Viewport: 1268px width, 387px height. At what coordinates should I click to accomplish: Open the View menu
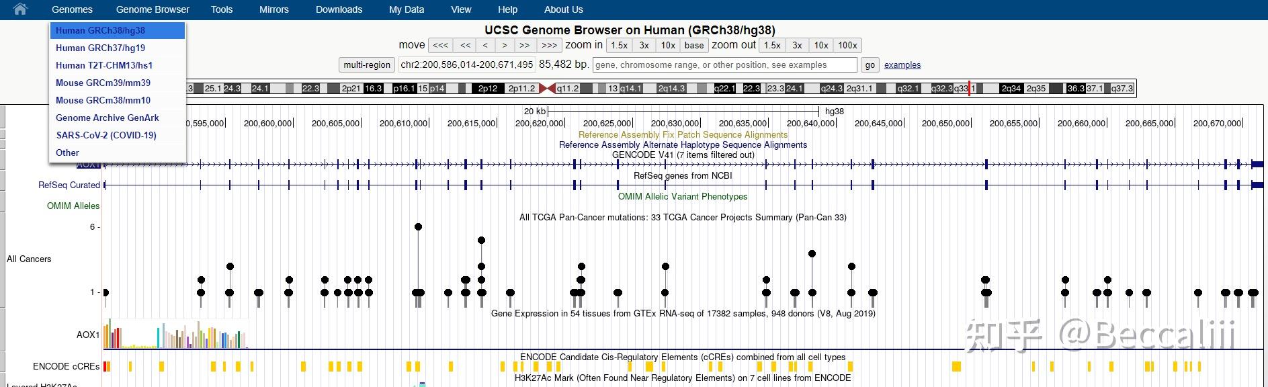click(x=461, y=9)
